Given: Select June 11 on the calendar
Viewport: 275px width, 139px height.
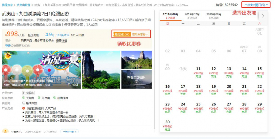Looking at the screenshot, I should [x=198, y=72].
